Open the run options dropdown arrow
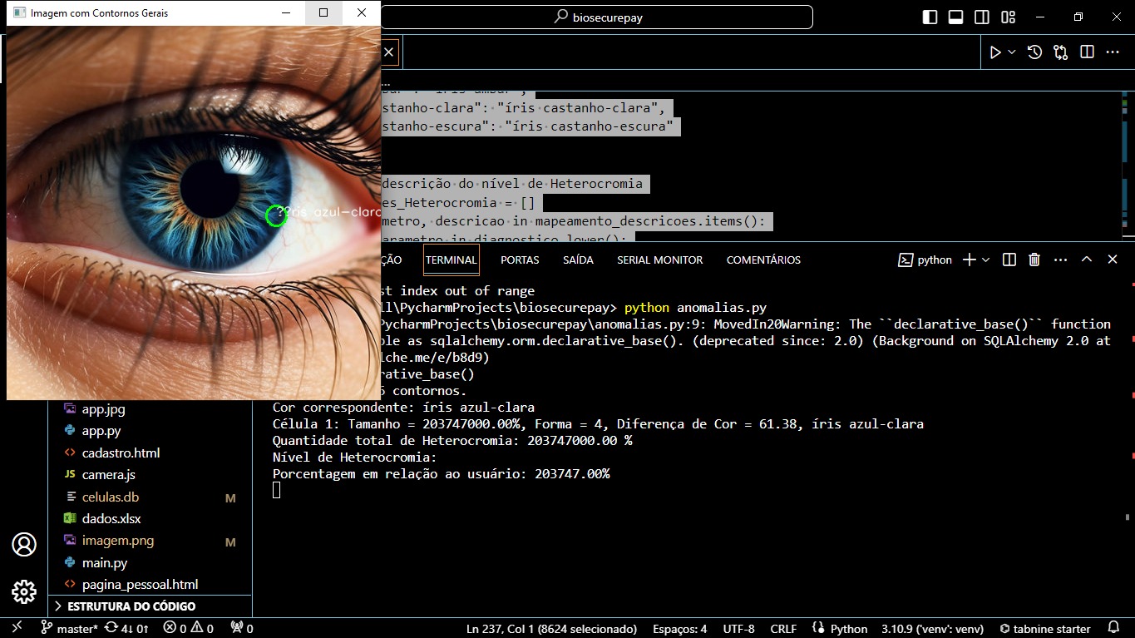The height and width of the screenshot is (638, 1135). pyautogui.click(x=1012, y=52)
